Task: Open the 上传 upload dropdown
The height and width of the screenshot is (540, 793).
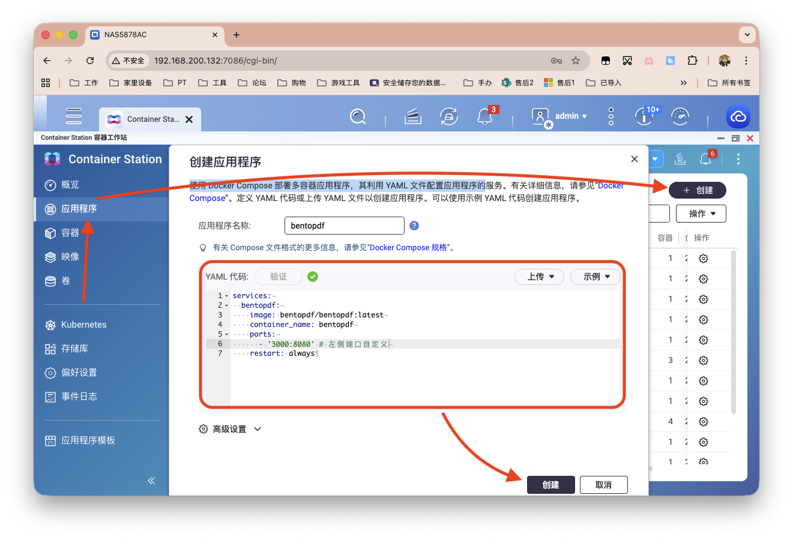Action: pos(538,277)
